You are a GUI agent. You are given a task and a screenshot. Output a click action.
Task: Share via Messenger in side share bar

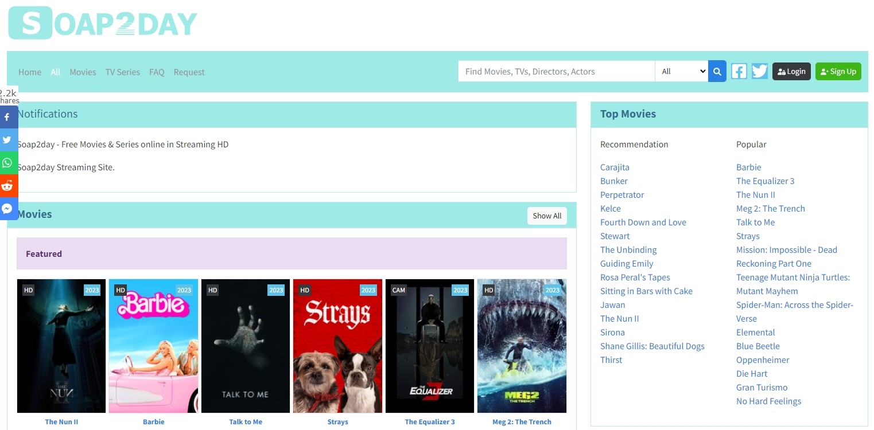9,209
